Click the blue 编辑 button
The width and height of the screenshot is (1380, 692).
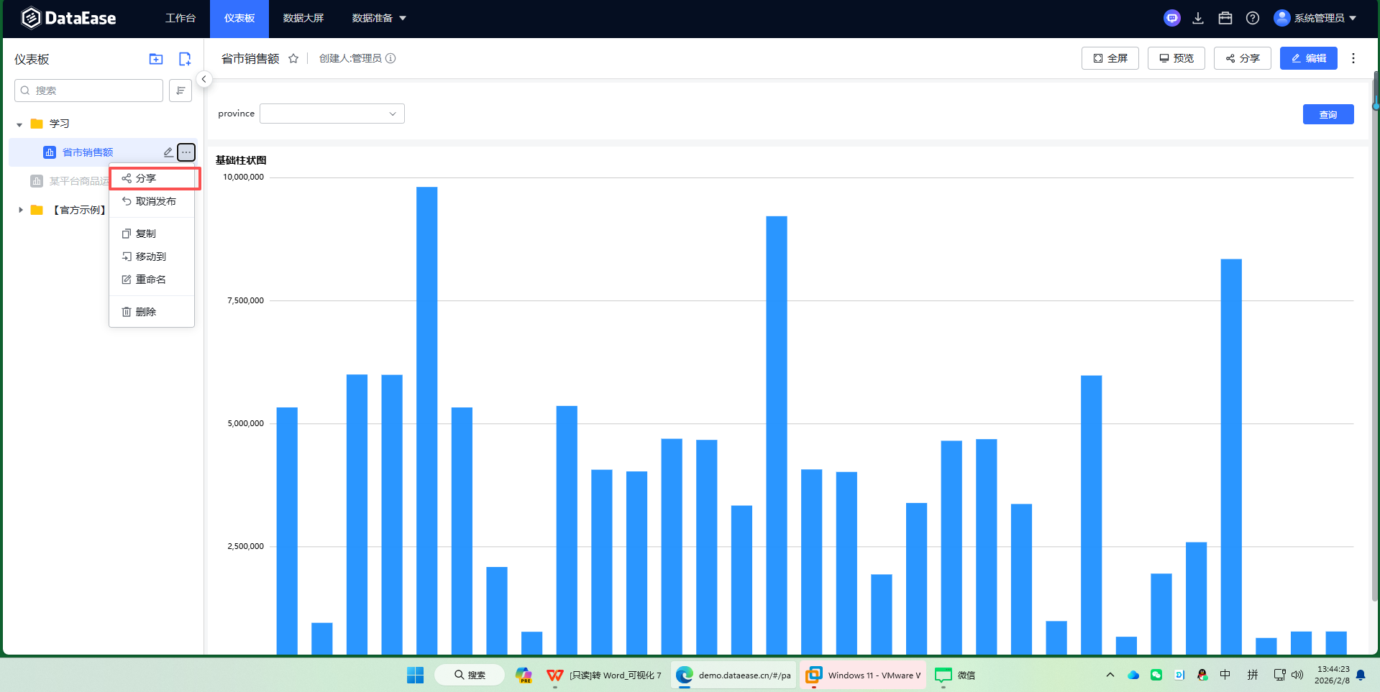1309,58
